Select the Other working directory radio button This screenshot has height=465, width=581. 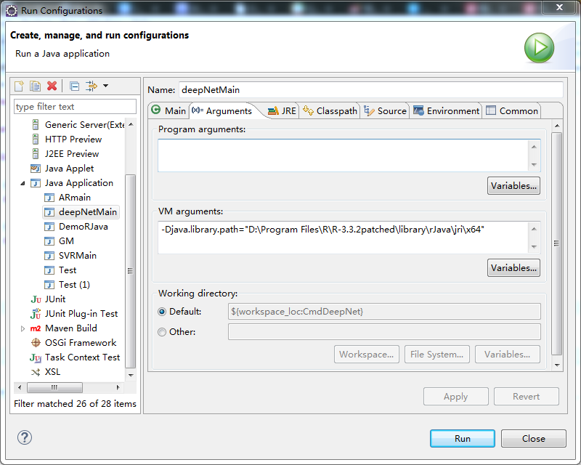click(162, 331)
